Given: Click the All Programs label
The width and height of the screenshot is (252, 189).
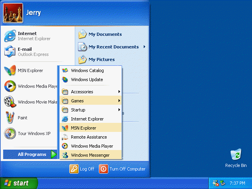Looking at the screenshot, I should pos(32,154).
